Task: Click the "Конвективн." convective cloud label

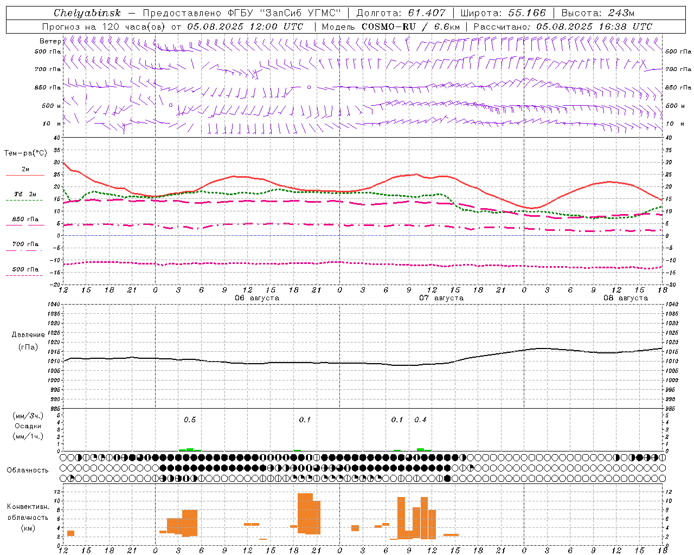Action: (x=28, y=507)
